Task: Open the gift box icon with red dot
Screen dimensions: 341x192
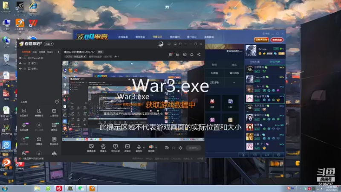Action: coord(171,55)
